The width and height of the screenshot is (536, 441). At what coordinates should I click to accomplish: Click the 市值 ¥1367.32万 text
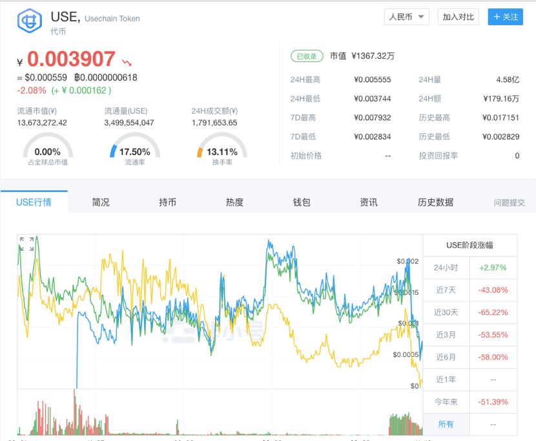tap(362, 56)
